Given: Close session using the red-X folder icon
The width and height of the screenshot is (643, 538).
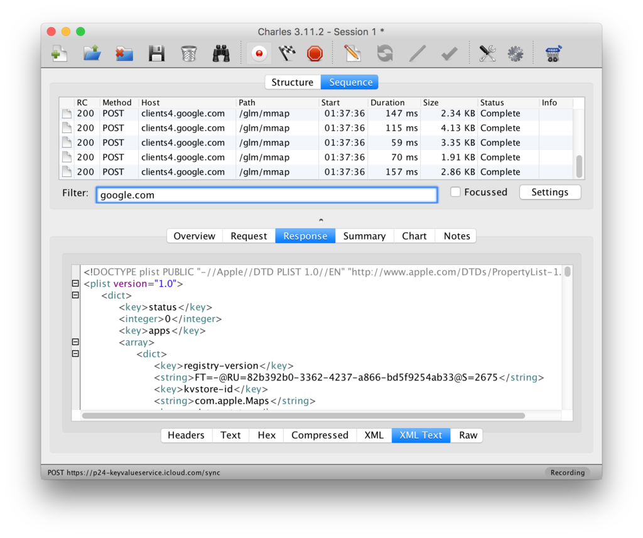Looking at the screenshot, I should [124, 54].
